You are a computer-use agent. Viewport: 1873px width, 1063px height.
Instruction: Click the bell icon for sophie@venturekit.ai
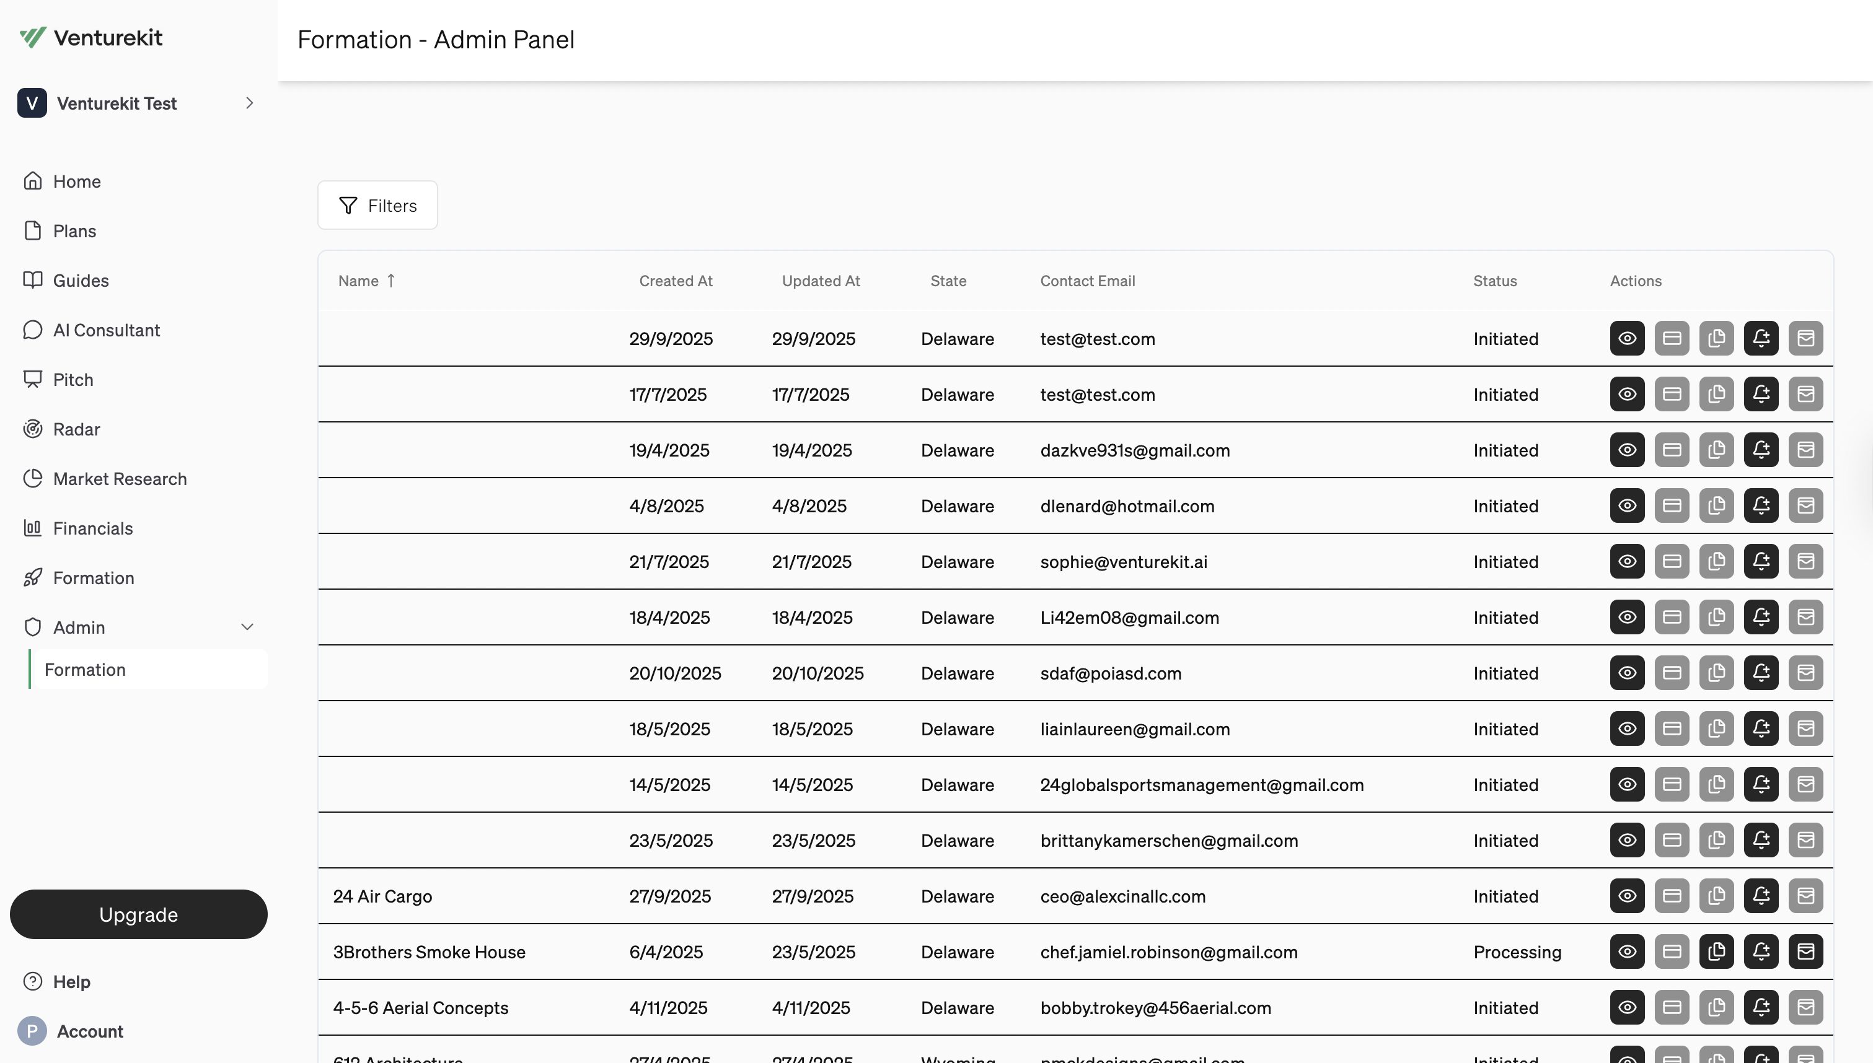[x=1761, y=561]
